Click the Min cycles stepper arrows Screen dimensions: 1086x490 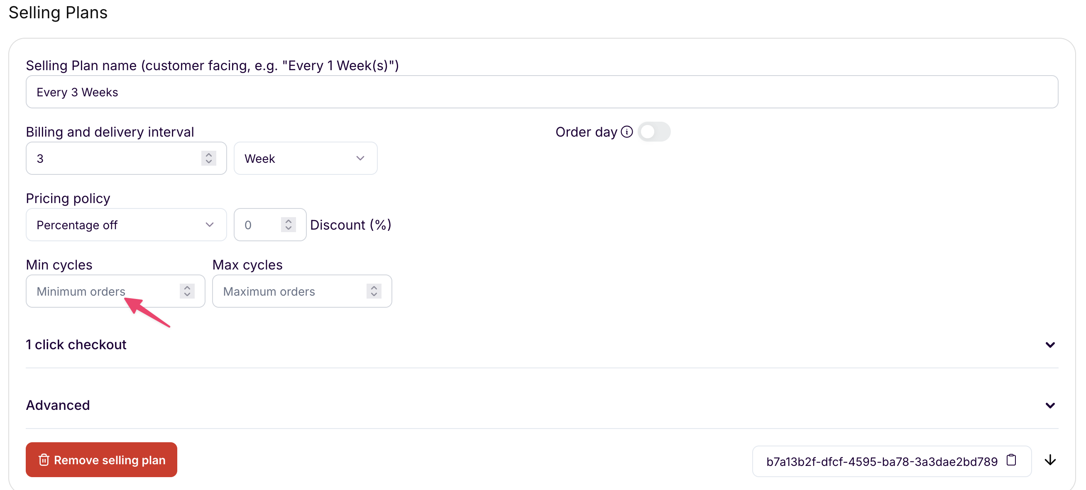(187, 292)
